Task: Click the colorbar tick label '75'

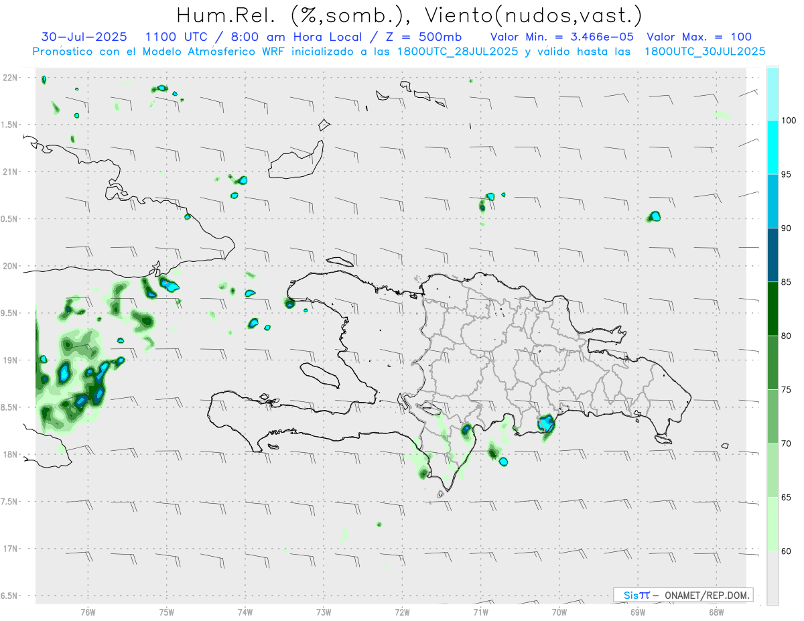Action: tap(786, 390)
